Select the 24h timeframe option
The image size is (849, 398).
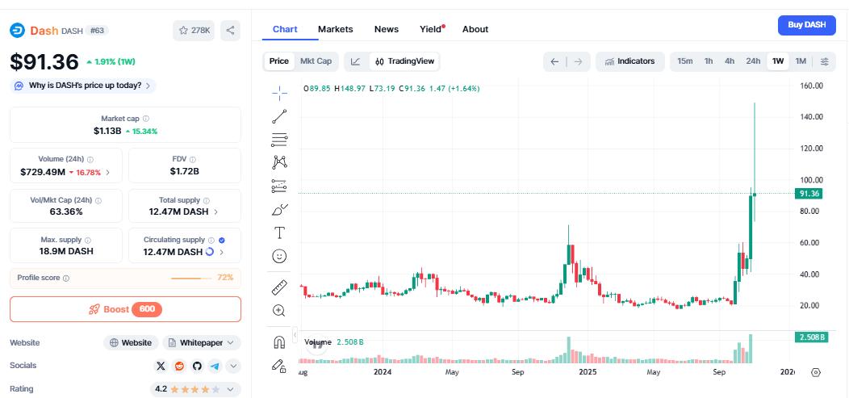[x=753, y=61]
